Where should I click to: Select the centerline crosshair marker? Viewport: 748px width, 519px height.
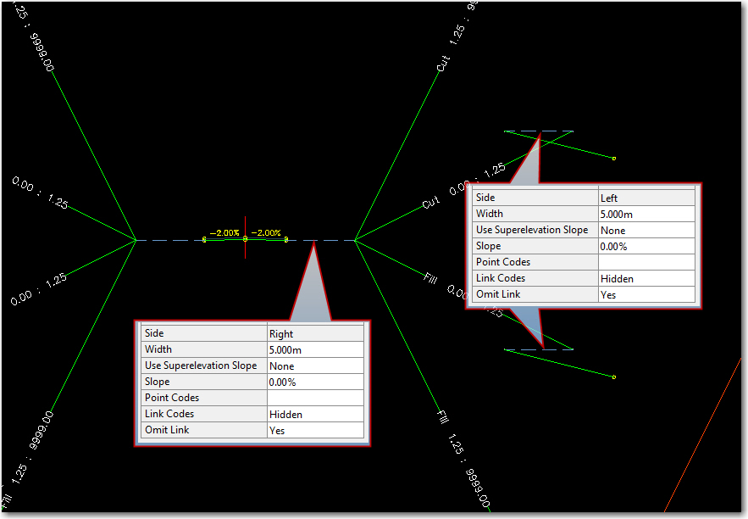tap(246, 240)
